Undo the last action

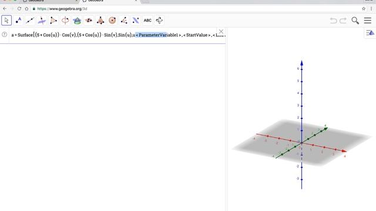(333, 21)
